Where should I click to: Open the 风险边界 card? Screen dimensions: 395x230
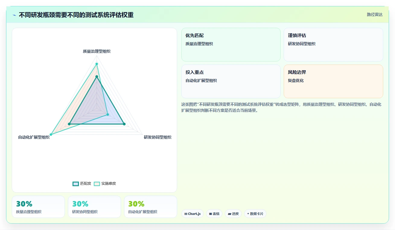(333, 81)
